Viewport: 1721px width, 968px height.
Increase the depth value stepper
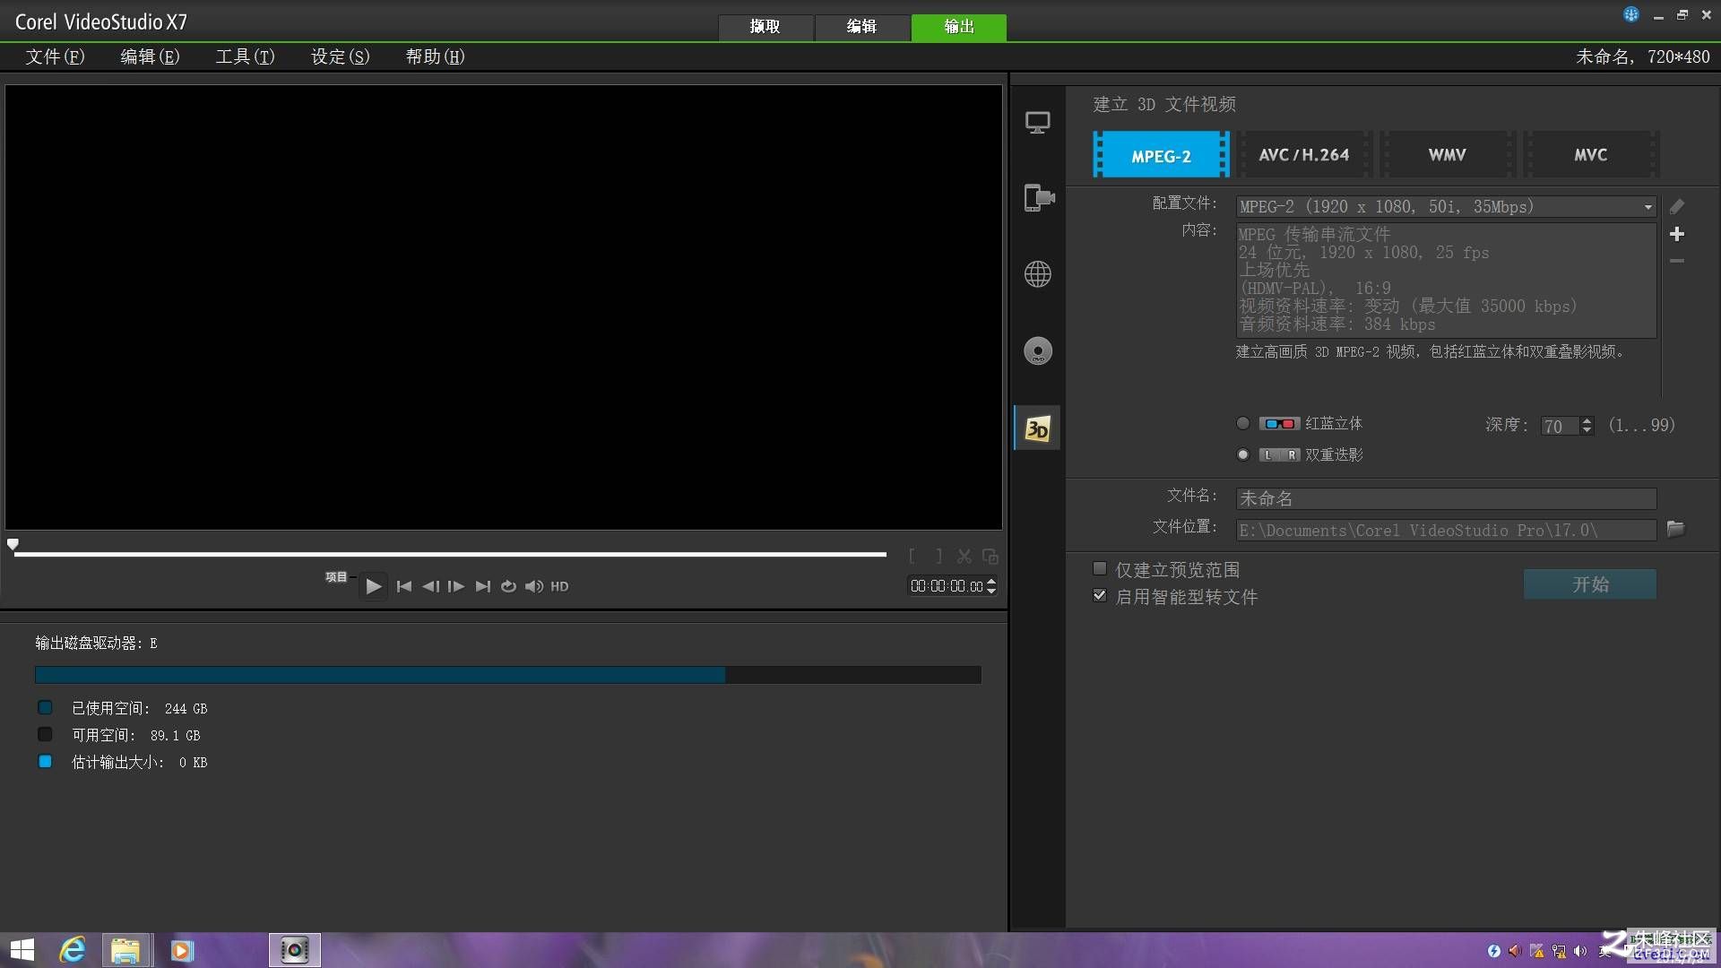coord(1587,421)
